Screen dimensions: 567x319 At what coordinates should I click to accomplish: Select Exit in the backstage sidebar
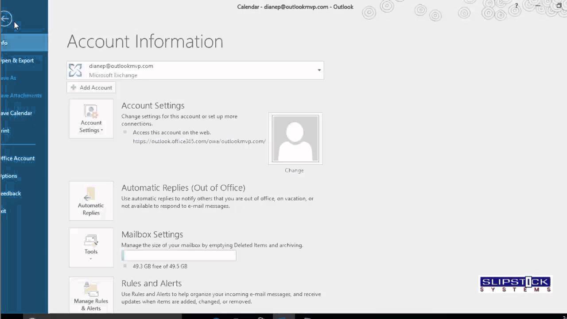pyautogui.click(x=24, y=211)
